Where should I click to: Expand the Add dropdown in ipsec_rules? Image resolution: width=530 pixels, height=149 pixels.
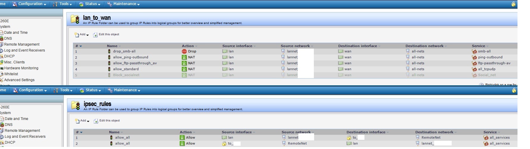82,121
